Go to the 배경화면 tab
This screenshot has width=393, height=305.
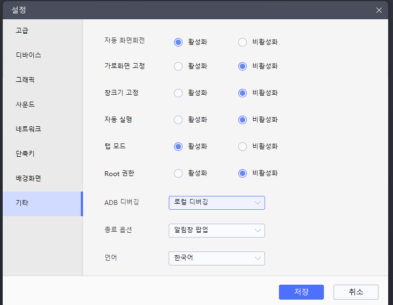pyautogui.click(x=43, y=178)
